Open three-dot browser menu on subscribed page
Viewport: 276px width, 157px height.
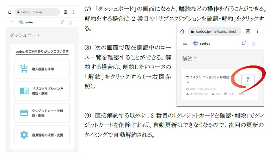click(x=257, y=31)
